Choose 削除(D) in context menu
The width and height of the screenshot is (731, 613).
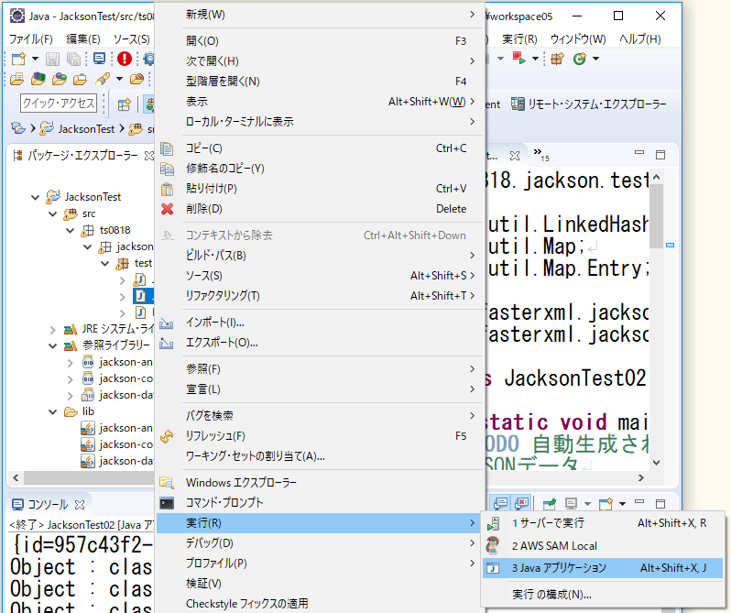(320, 209)
